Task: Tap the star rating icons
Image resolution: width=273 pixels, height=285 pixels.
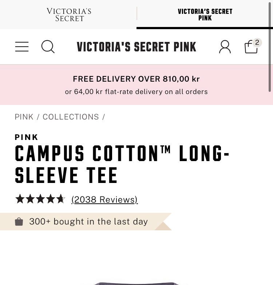Action: [x=40, y=199]
